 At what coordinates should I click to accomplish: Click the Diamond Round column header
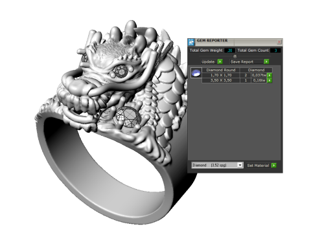point(221,70)
